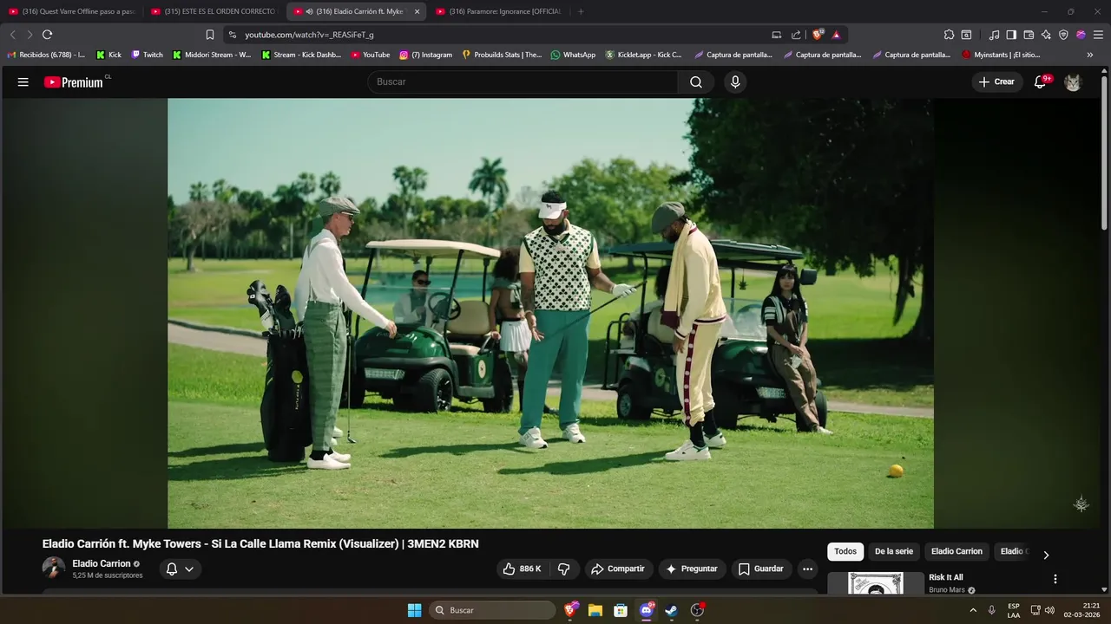Share page link from address bar

point(796,35)
